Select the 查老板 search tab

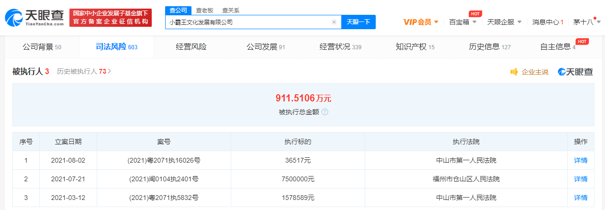click(x=204, y=11)
